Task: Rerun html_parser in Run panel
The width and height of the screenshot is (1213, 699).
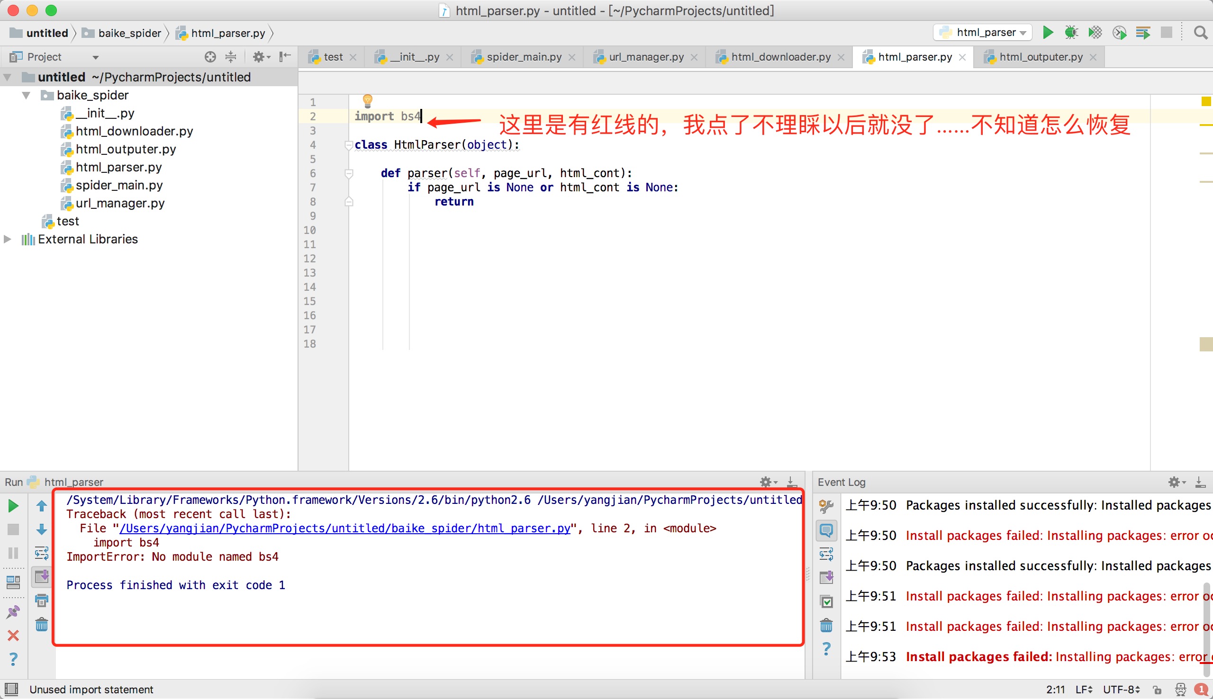Action: [x=13, y=506]
